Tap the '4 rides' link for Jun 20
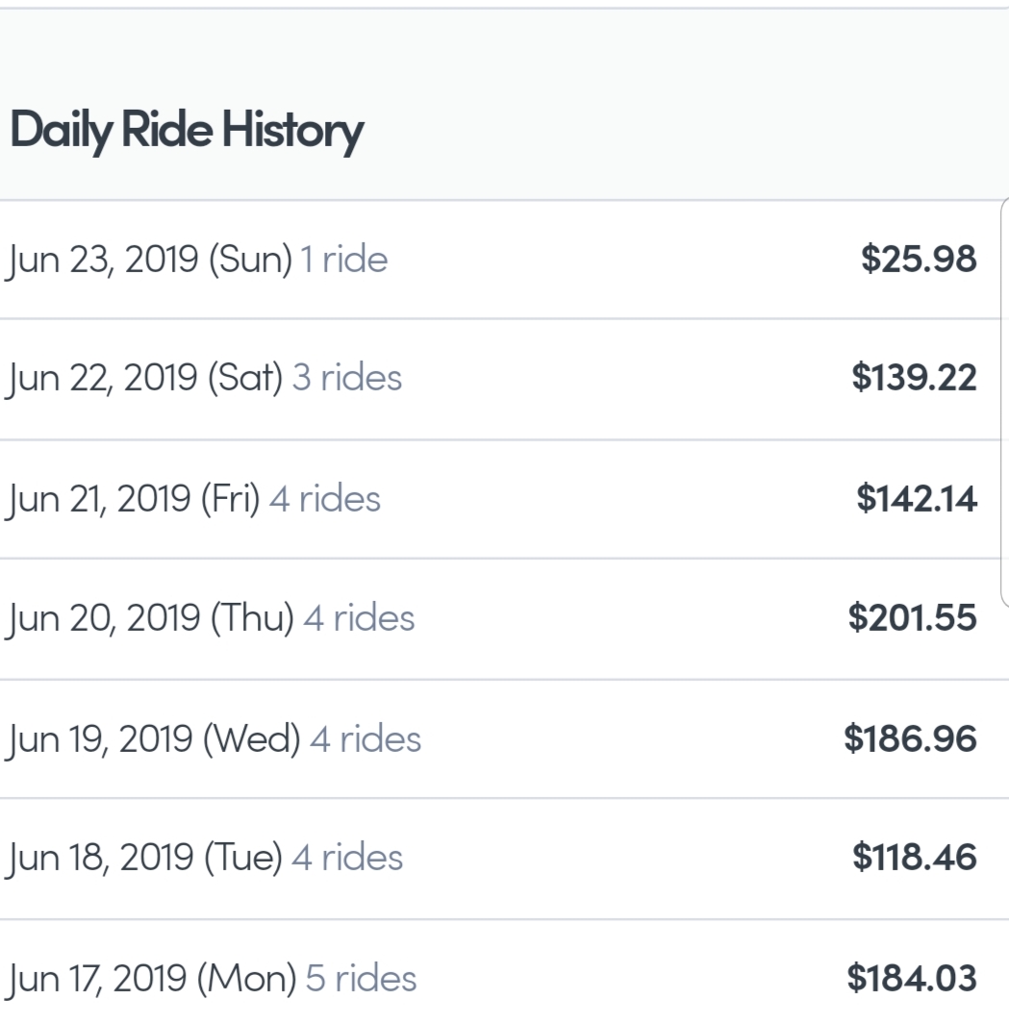 359,618
